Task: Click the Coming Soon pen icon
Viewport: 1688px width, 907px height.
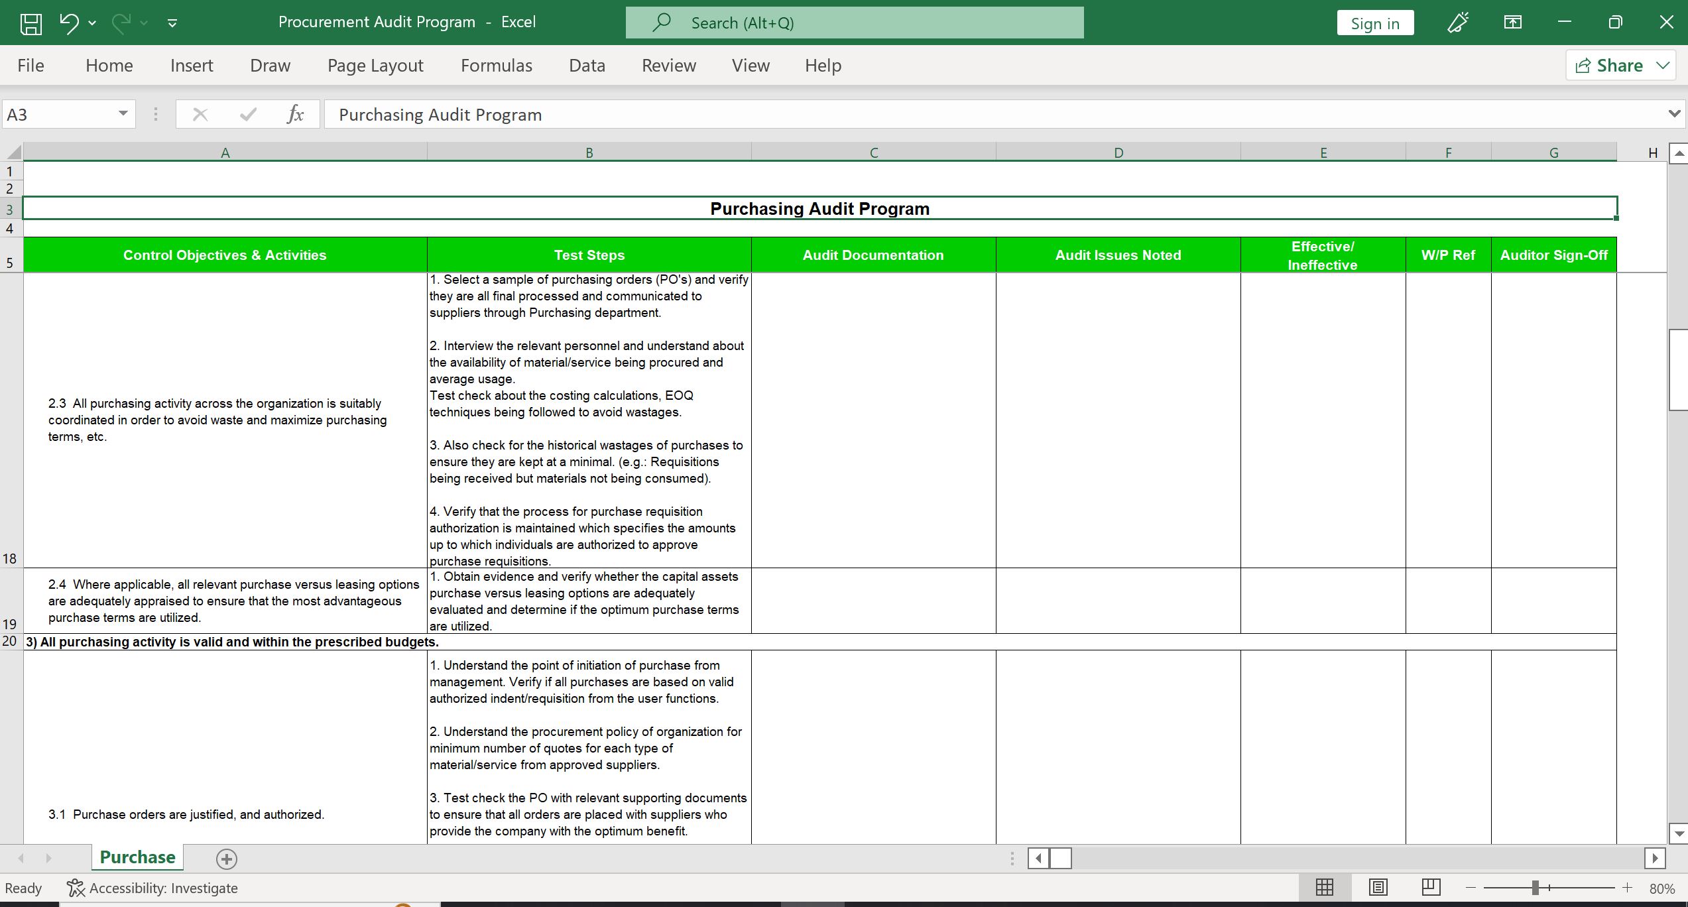Action: coord(1457,23)
